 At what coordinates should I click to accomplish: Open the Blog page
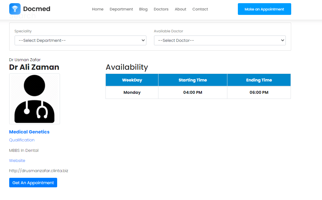pos(143,9)
